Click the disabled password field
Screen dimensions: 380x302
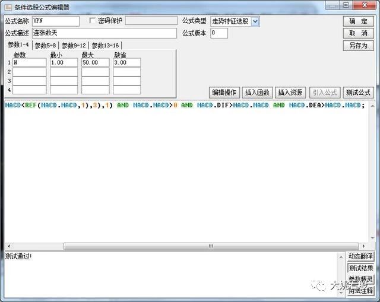coord(151,21)
